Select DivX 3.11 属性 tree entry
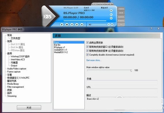Screen dimensions: 164x113 18,44
